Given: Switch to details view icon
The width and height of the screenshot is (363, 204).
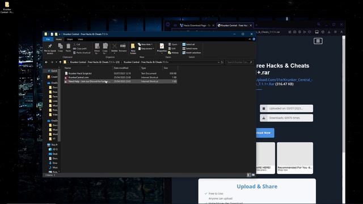Looking at the screenshot, I should (x=248, y=175).
